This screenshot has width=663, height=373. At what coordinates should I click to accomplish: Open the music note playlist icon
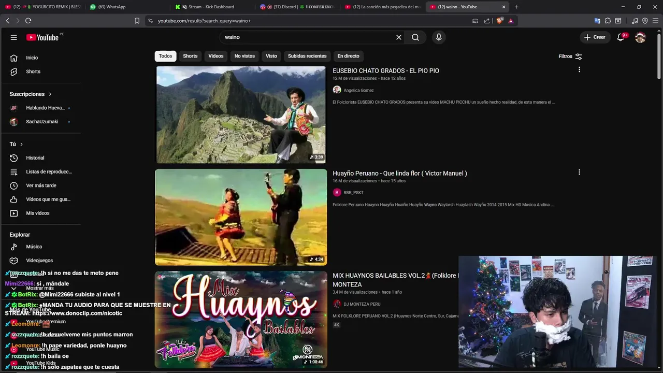[635, 21]
